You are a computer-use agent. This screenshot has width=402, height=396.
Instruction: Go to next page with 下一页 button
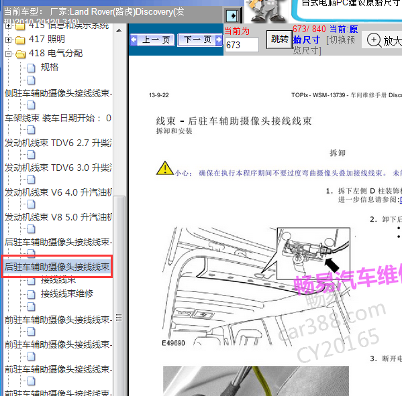[200, 40]
